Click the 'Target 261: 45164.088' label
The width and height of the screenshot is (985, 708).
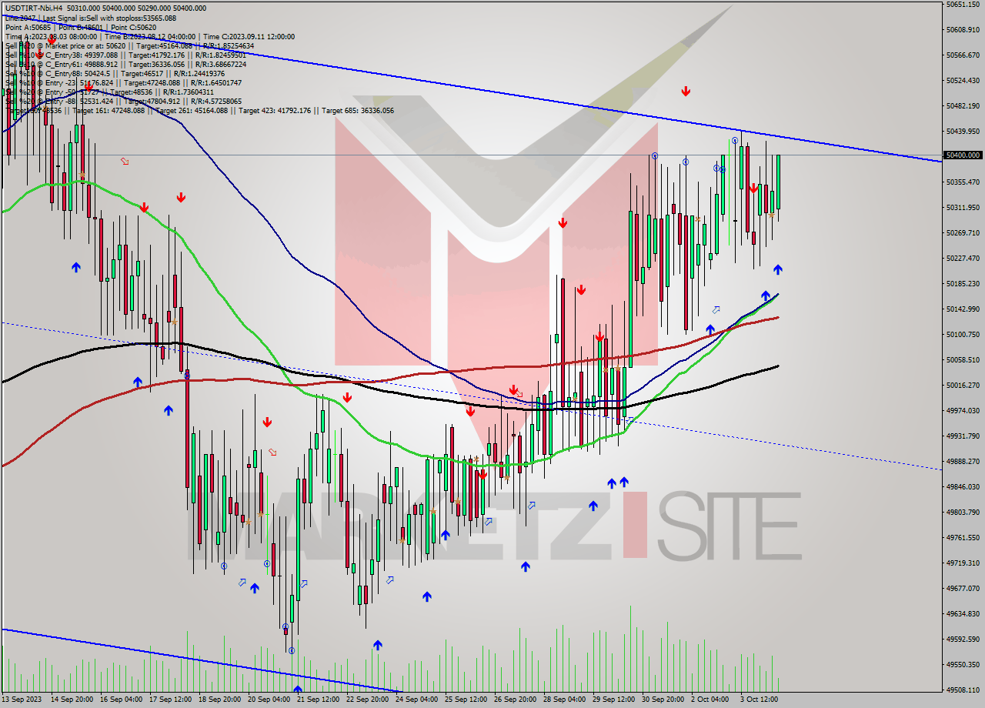point(192,110)
